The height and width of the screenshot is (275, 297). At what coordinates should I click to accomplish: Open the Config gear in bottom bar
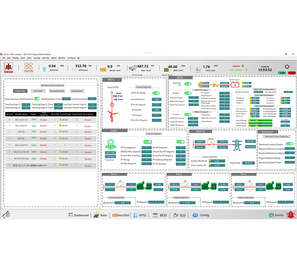click(201, 215)
